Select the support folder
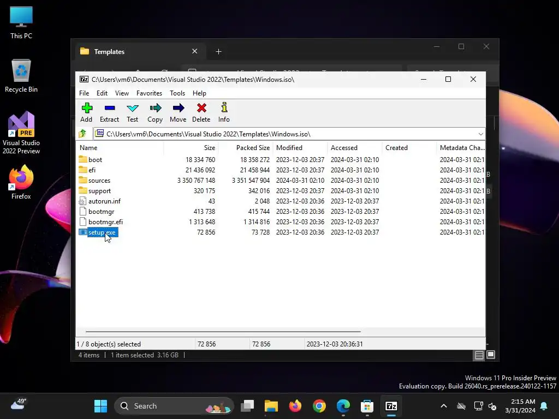The height and width of the screenshot is (419, 559). click(x=99, y=190)
